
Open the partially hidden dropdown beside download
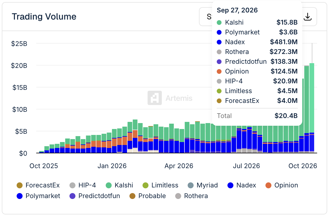point(206,17)
